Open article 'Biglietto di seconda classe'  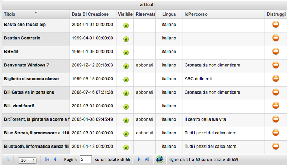tap(31, 79)
